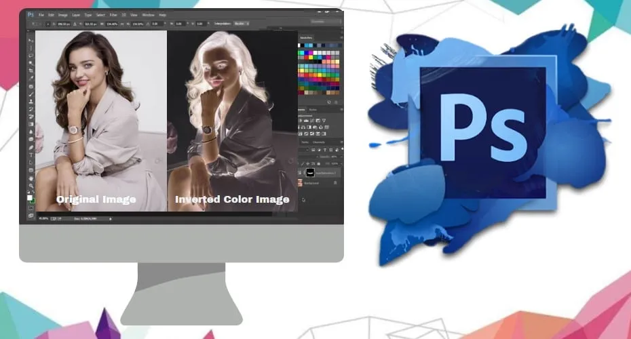
Task: Switch to the Channels tab
Action: pyautogui.click(x=319, y=142)
